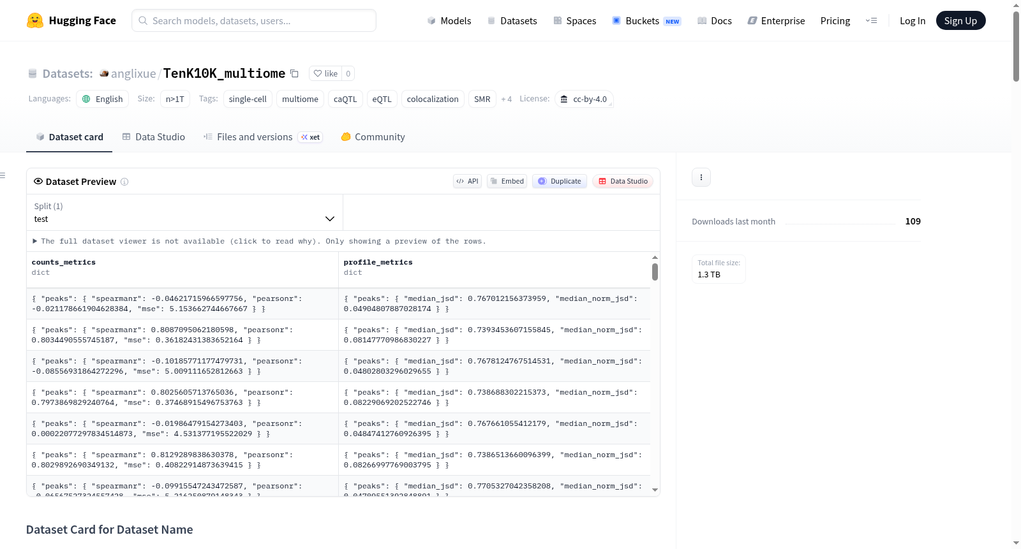The height and width of the screenshot is (549, 1021).
Task: Click the Hugging Face logo icon
Action: tap(35, 20)
